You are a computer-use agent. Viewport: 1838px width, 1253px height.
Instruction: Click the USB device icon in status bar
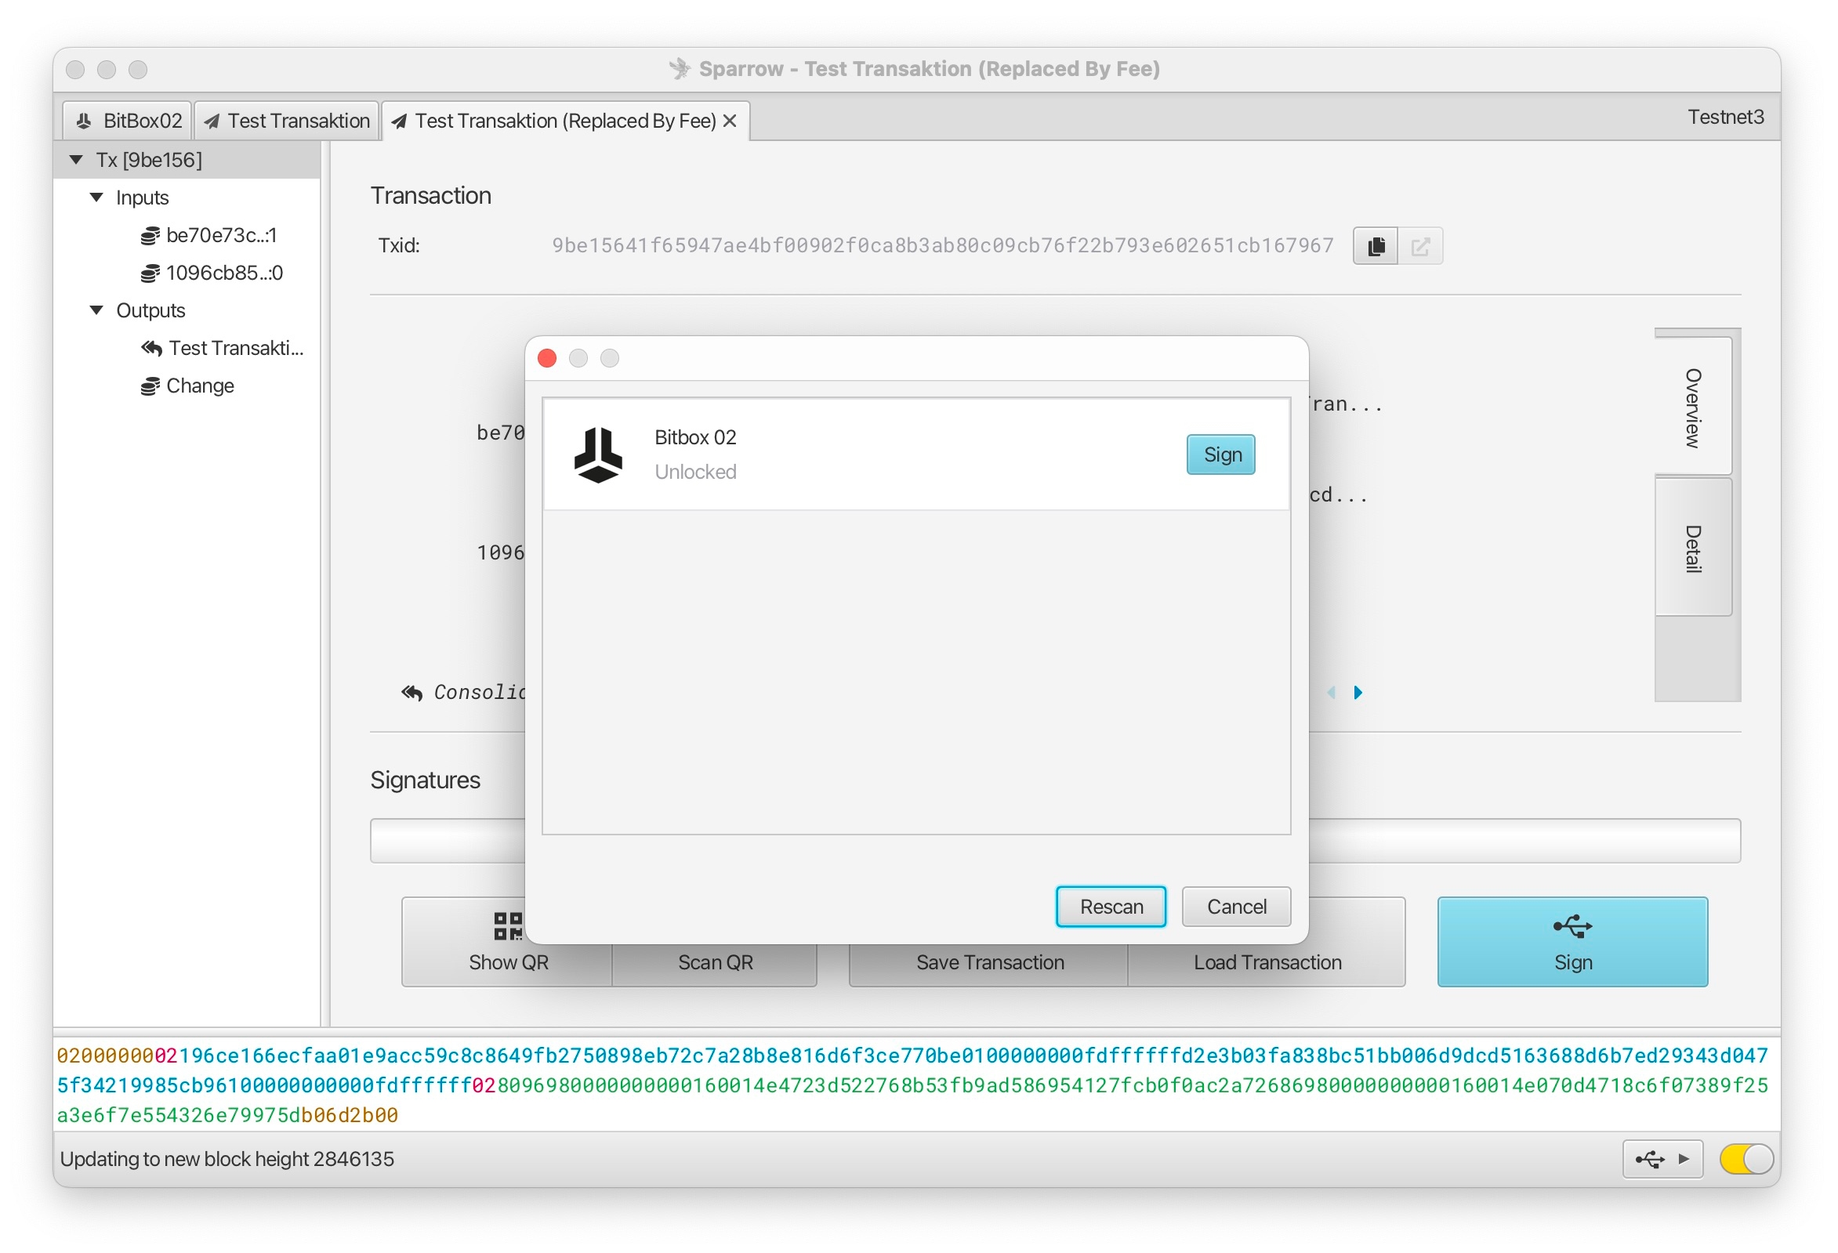click(x=1649, y=1160)
